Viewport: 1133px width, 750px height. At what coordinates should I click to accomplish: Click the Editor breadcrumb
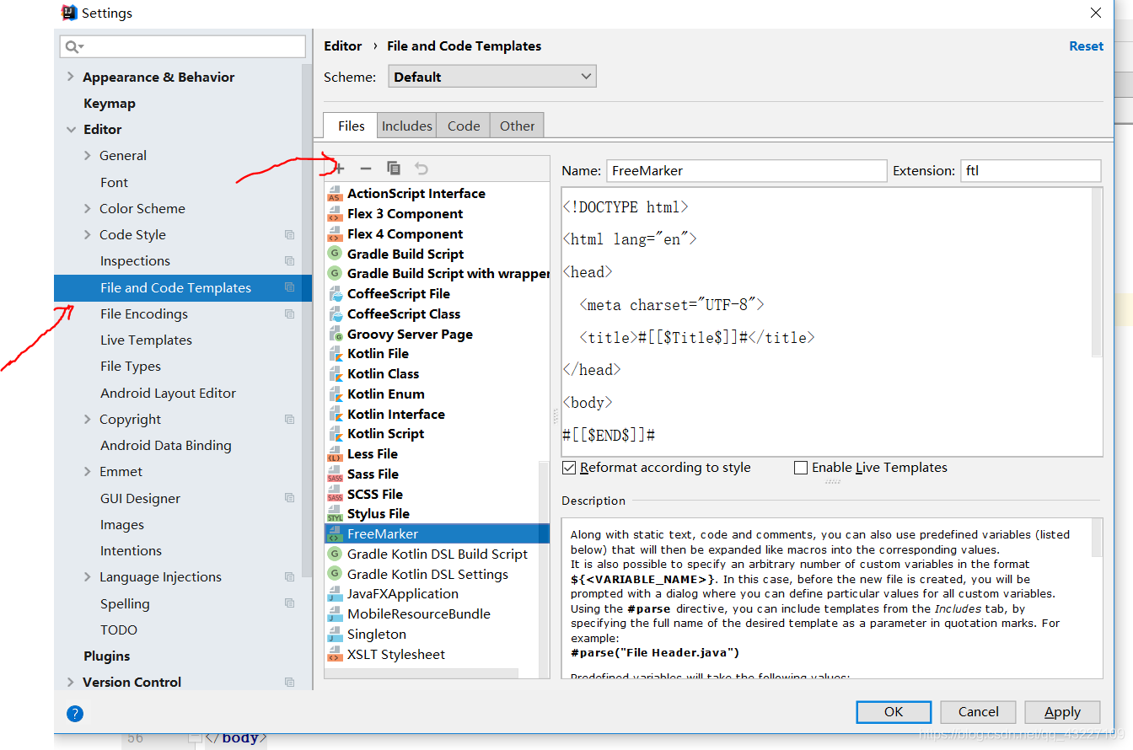point(342,46)
